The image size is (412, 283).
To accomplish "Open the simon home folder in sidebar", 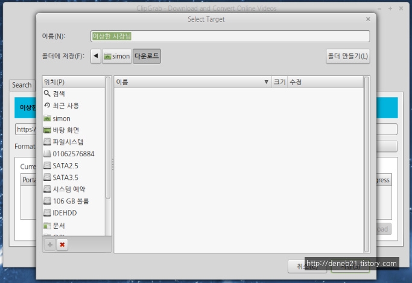I will 61,118.
